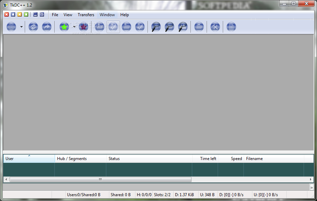This screenshot has width=317, height=201.
Task: Open the Transfers menu
Action: coord(86,15)
